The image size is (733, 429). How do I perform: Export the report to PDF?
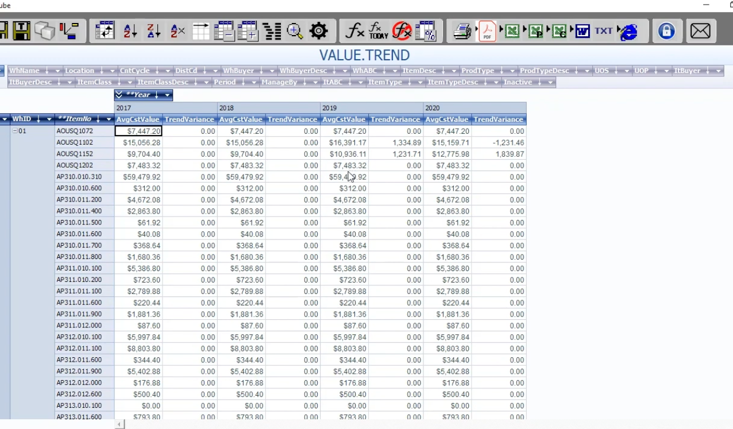coord(487,31)
